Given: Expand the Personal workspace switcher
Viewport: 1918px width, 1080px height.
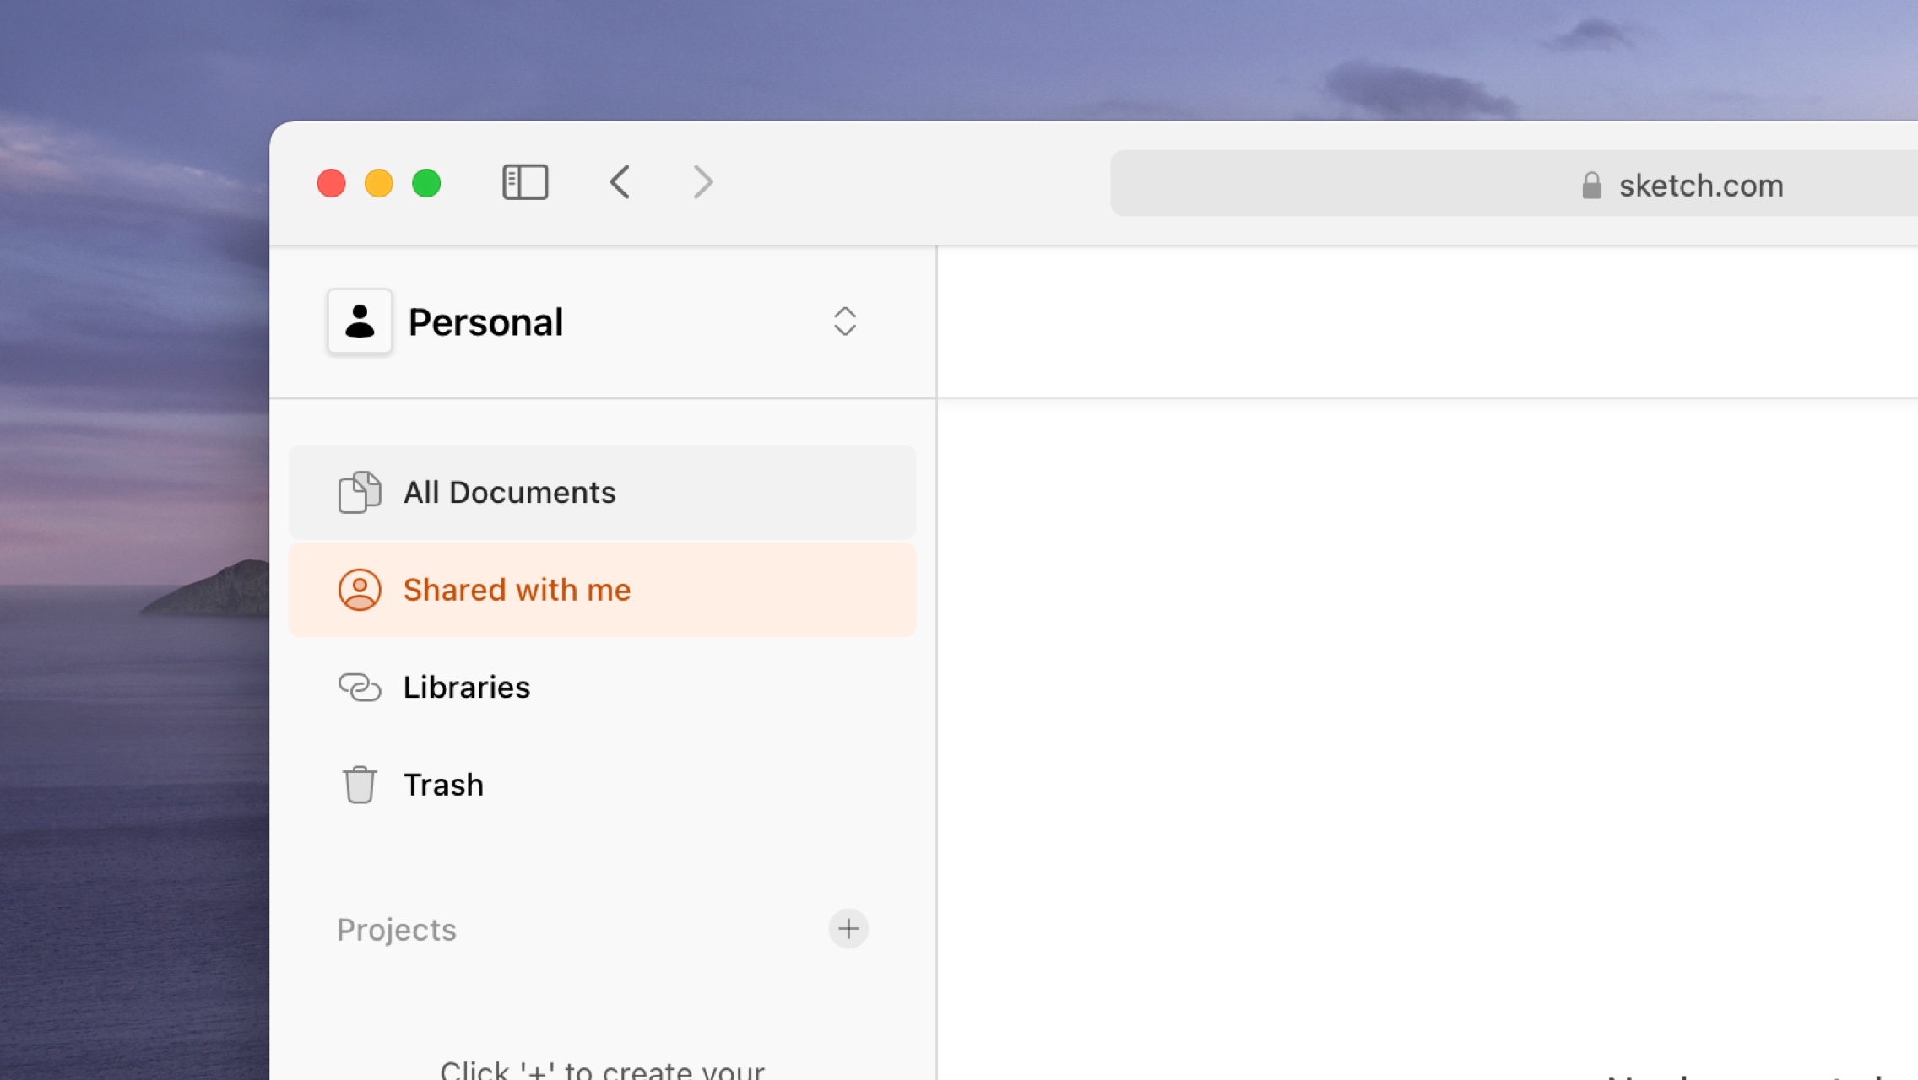Looking at the screenshot, I should pyautogui.click(x=844, y=321).
